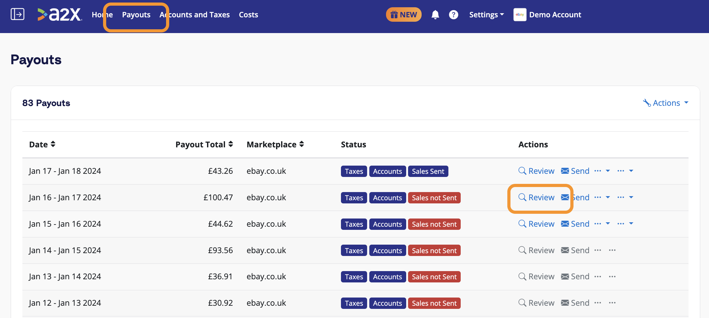Open last ellipsis dropdown in Jan 16 - Jan 17 row

coord(625,197)
